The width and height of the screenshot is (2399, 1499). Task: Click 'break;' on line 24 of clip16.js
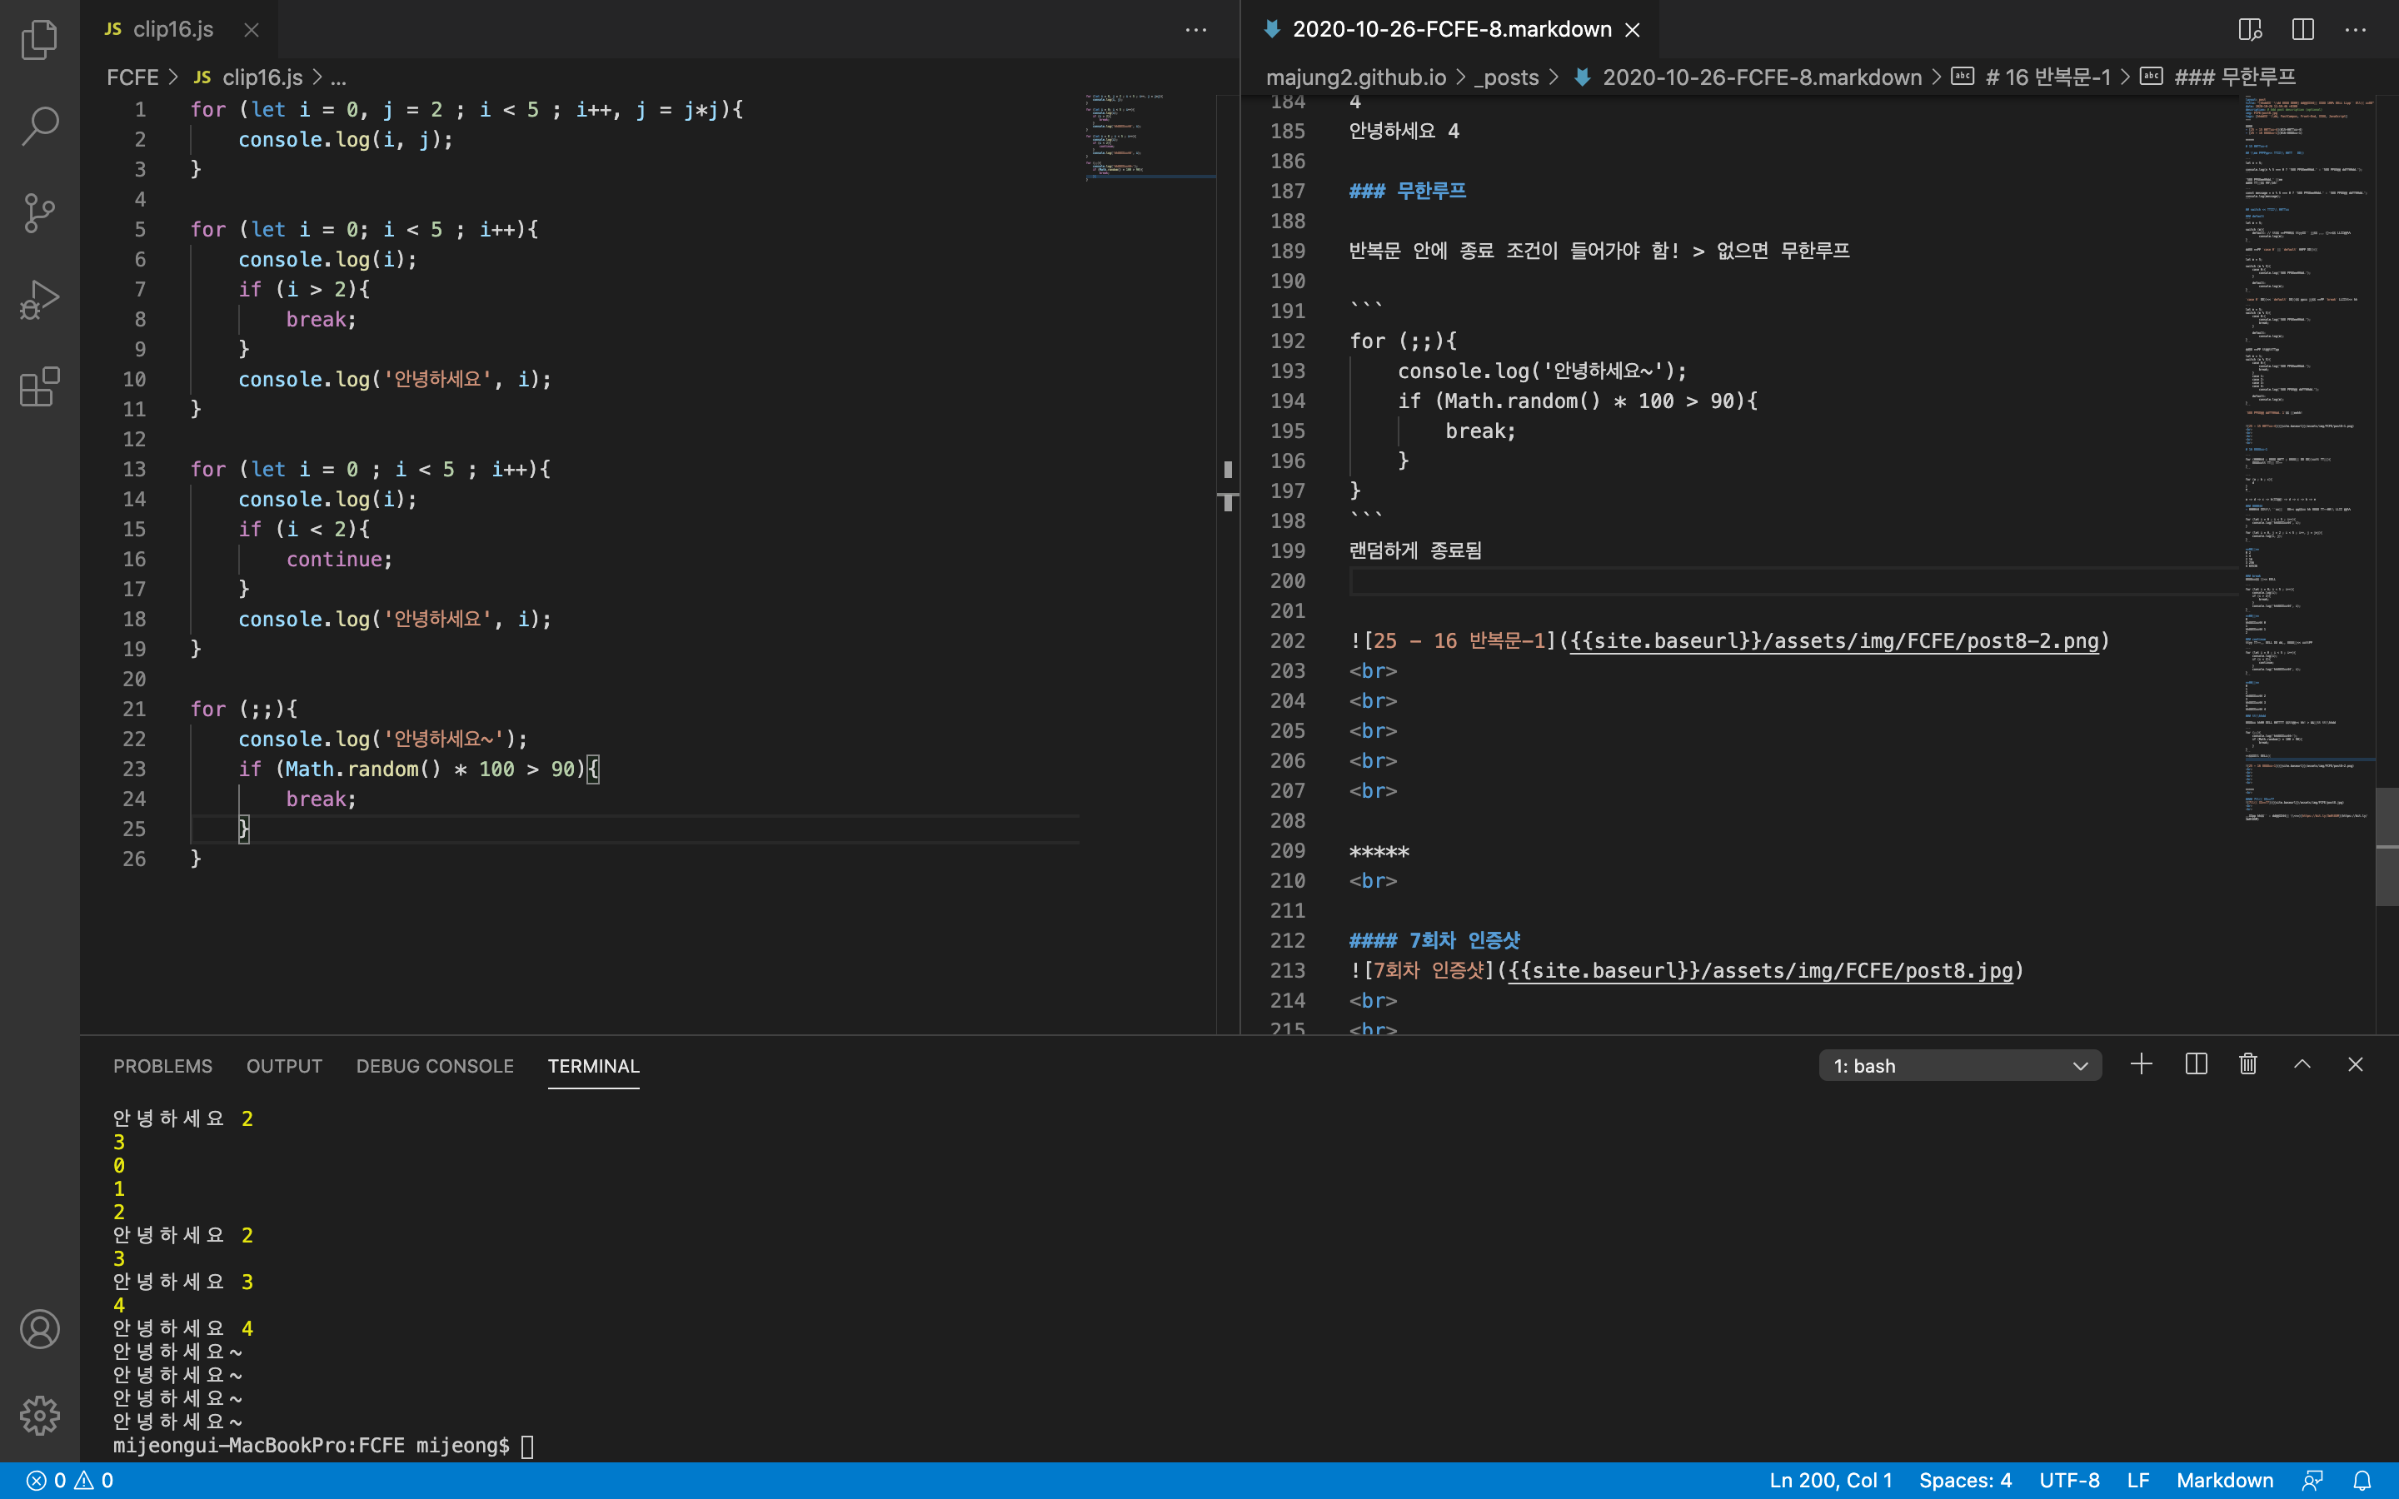(322, 800)
